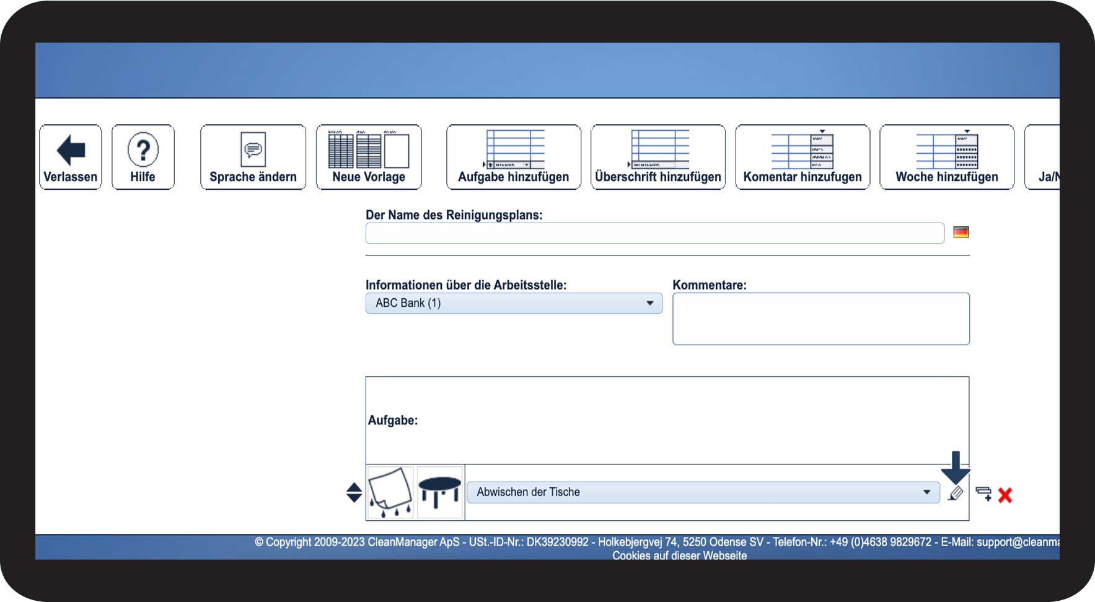Click the table pictogram thumbnail

(440, 492)
